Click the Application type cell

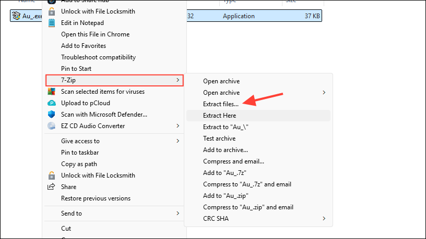(239, 16)
